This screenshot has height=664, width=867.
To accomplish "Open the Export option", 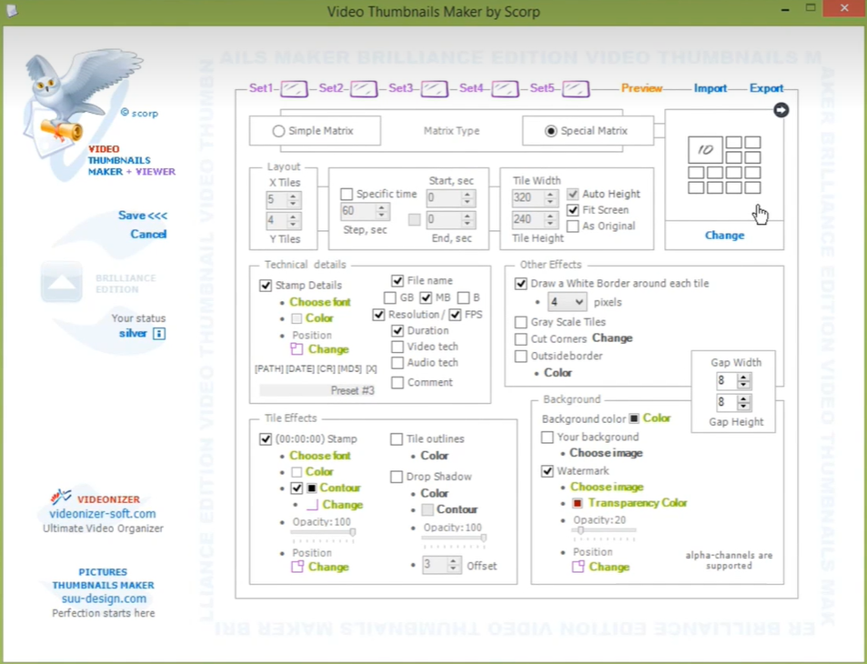I will (x=766, y=88).
